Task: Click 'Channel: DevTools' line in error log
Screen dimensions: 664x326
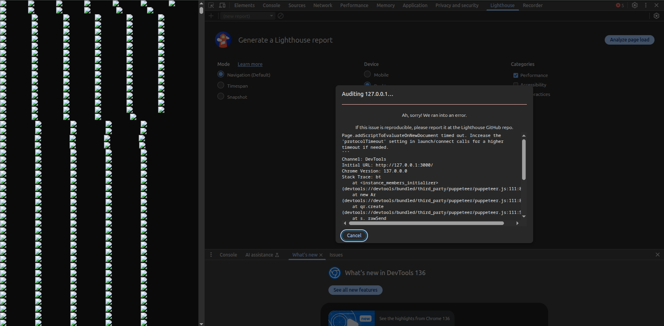Action: tap(364, 159)
